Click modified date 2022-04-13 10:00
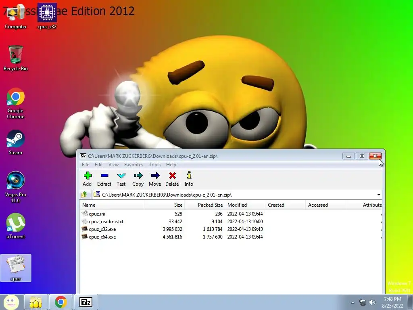413x310 pixels. [245, 222]
